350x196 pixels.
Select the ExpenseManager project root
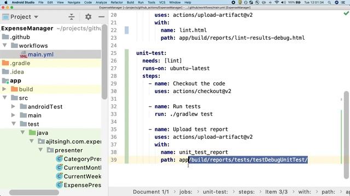27,28
